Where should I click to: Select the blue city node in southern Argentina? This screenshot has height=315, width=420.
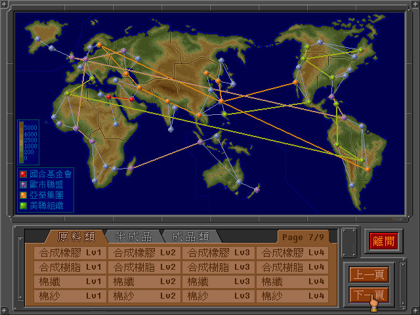click(352, 185)
